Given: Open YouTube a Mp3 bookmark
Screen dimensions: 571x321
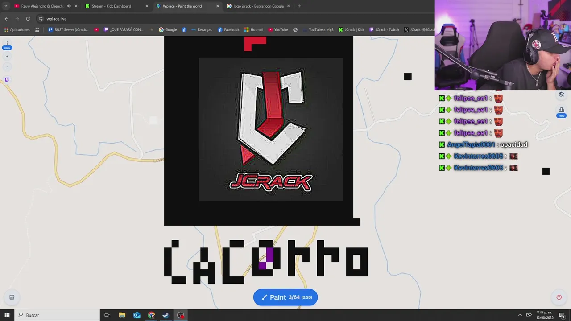Looking at the screenshot, I should pos(318,30).
